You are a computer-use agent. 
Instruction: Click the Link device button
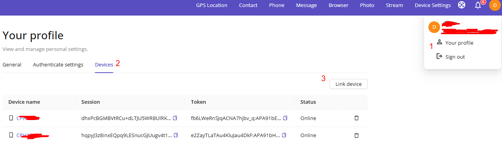tap(348, 84)
